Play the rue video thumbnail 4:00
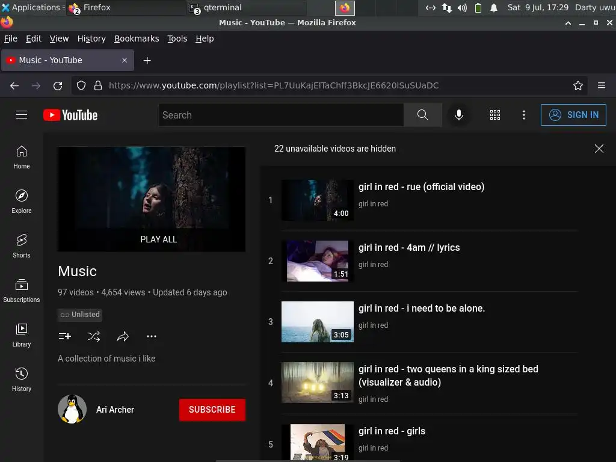The height and width of the screenshot is (462, 616). [318, 200]
